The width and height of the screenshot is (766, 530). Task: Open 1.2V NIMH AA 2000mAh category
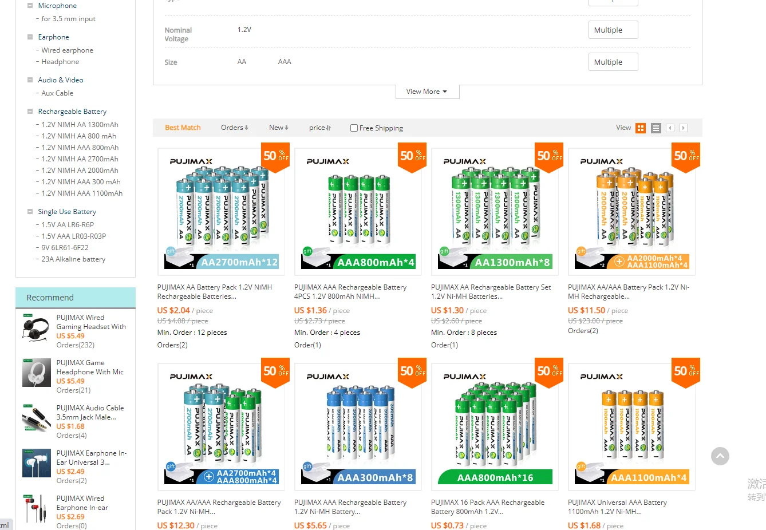[x=80, y=171]
